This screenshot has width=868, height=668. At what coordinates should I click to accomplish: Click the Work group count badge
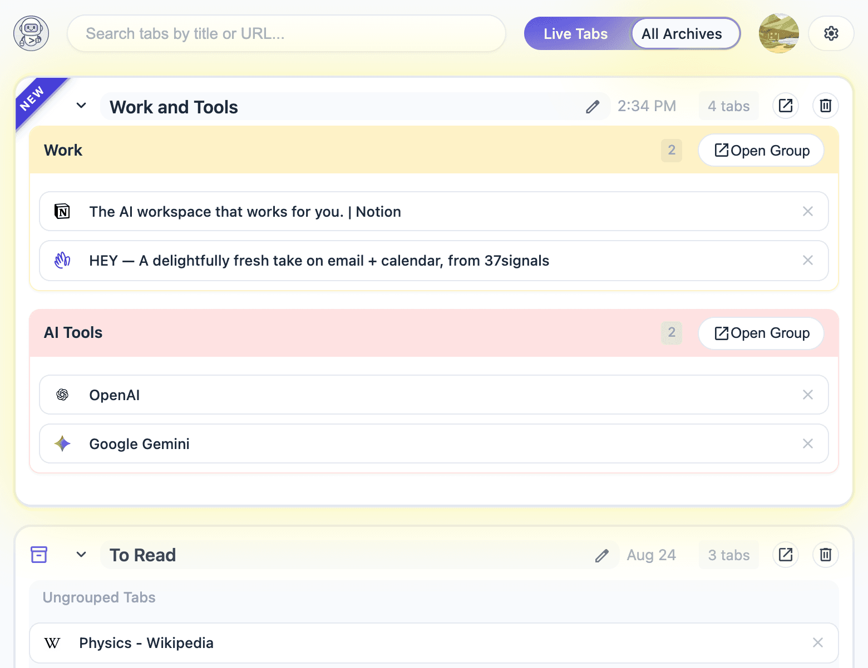672,150
